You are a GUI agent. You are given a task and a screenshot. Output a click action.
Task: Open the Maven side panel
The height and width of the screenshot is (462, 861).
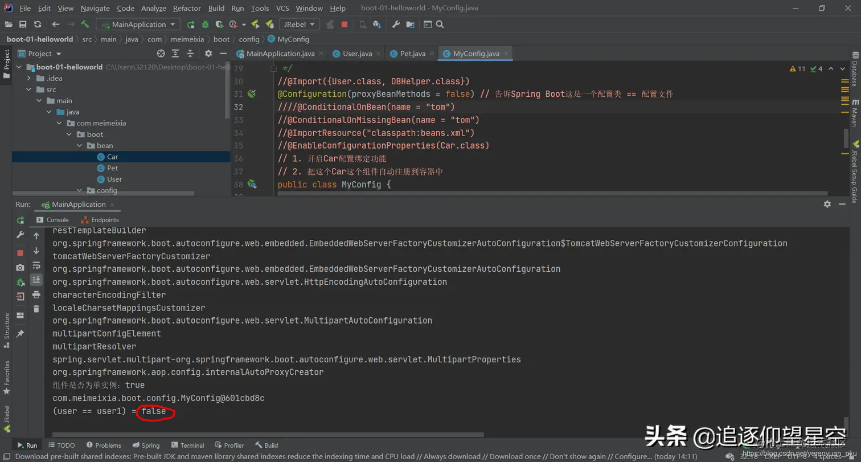(x=855, y=113)
